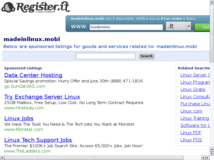214x160 pixels.
Task: Open the Linux Jobs listing
Action: click(19, 118)
